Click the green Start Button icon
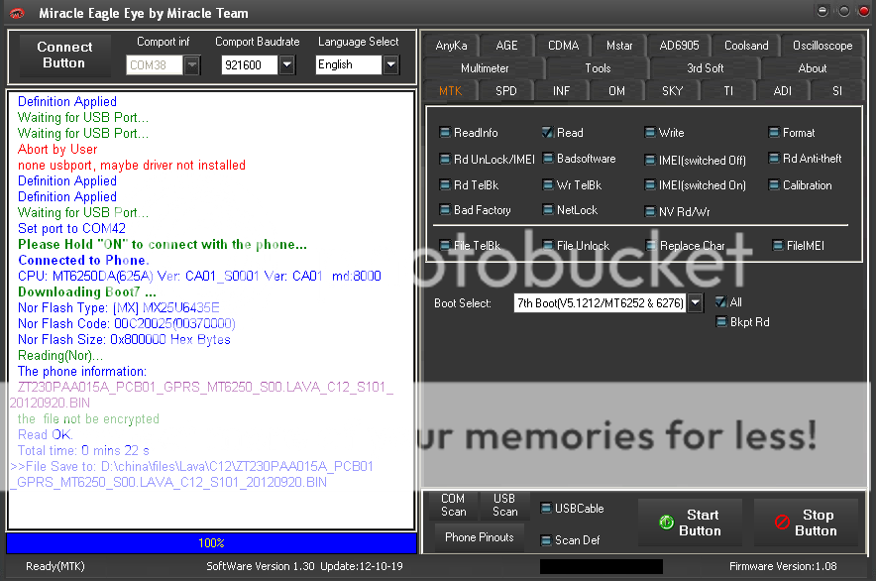Screen dimensions: 876x581 [x=666, y=523]
